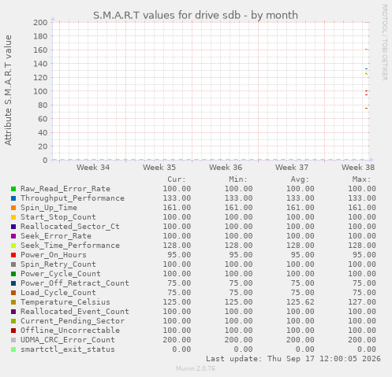The width and height of the screenshot is (392, 377).
Task: Click the Temperature_Celsius legend swatch
Action: 13,302
